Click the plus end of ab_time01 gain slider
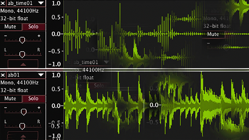Screen dimensions: 249x140 (39, 36)
